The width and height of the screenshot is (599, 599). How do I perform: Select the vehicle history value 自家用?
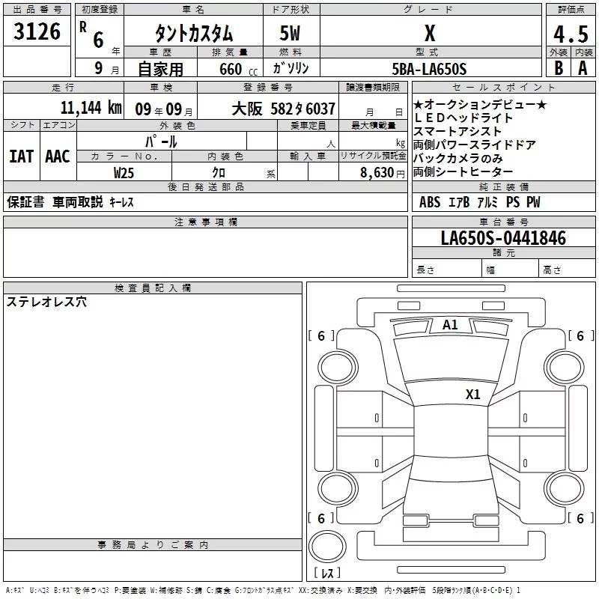(160, 69)
